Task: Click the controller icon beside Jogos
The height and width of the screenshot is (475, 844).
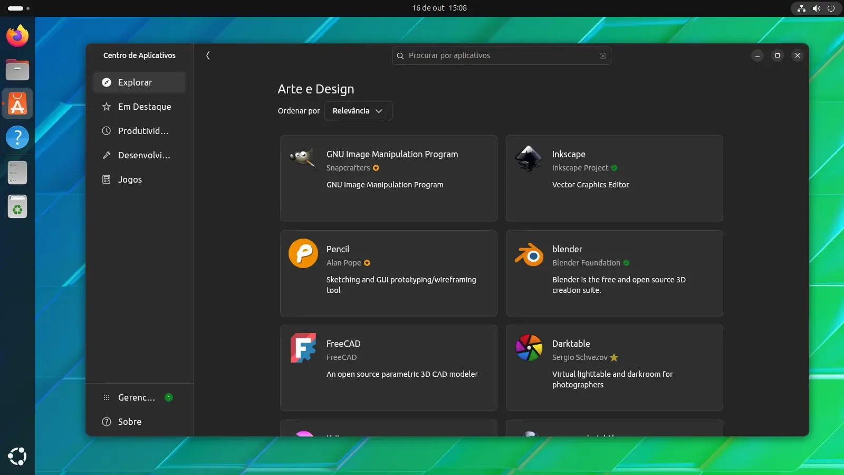Action: pos(107,179)
